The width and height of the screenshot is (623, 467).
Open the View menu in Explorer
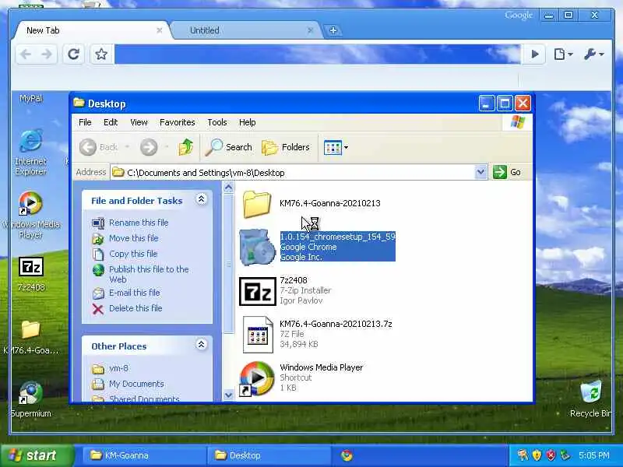[139, 122]
